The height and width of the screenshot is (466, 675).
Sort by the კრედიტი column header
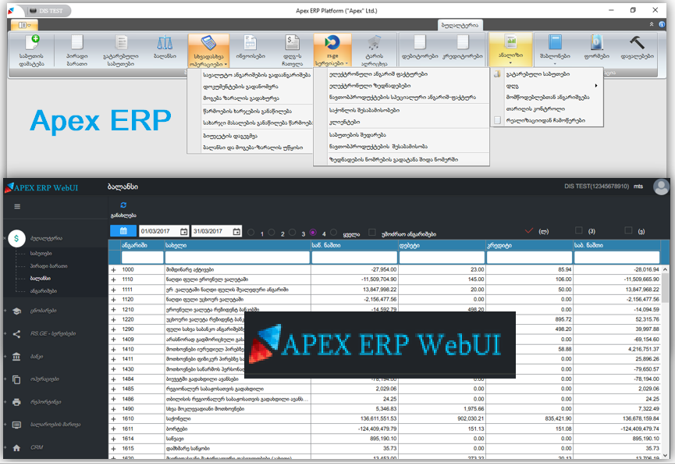(x=530, y=246)
